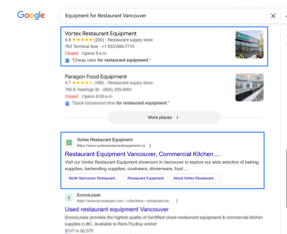
Task: Open the Paragon Food Equipment place listing title
Action: 96,76
